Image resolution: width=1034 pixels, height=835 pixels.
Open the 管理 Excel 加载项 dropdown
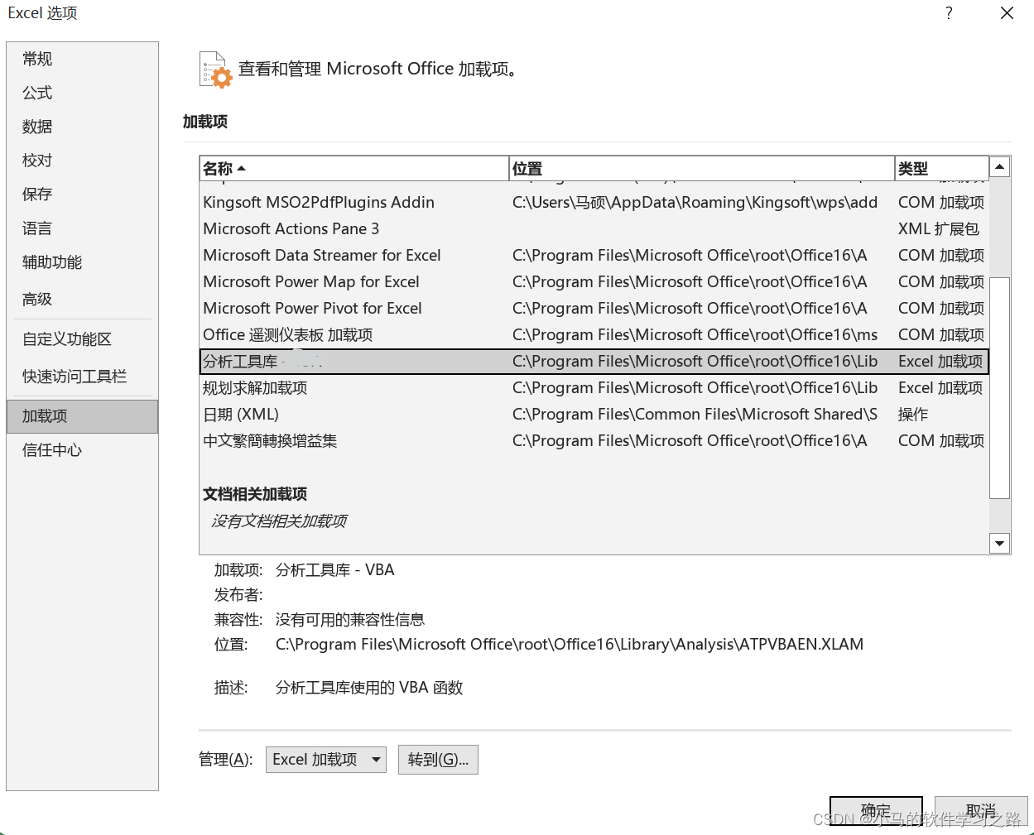[x=326, y=760]
